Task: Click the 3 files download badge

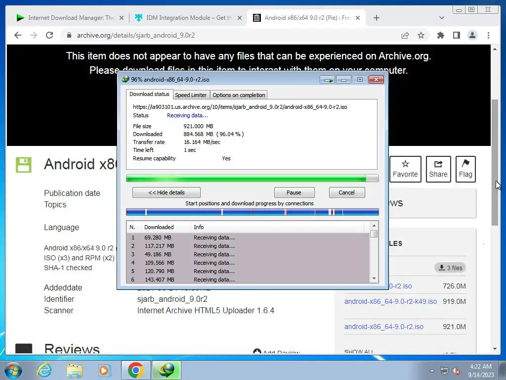Action: [x=450, y=268]
